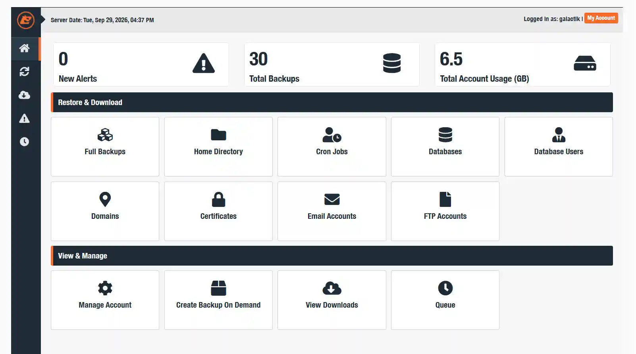The image size is (636, 354).
Task: Click the View & Manage section header
Action: [x=332, y=256]
